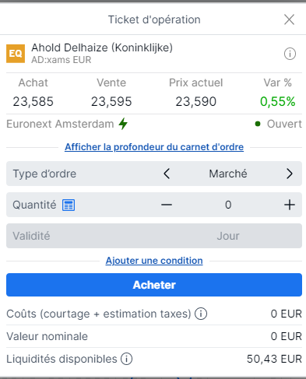Image resolution: width=306 pixels, height=379 pixels.
Task: Switch to next order type with right chevron
Action: (x=290, y=174)
